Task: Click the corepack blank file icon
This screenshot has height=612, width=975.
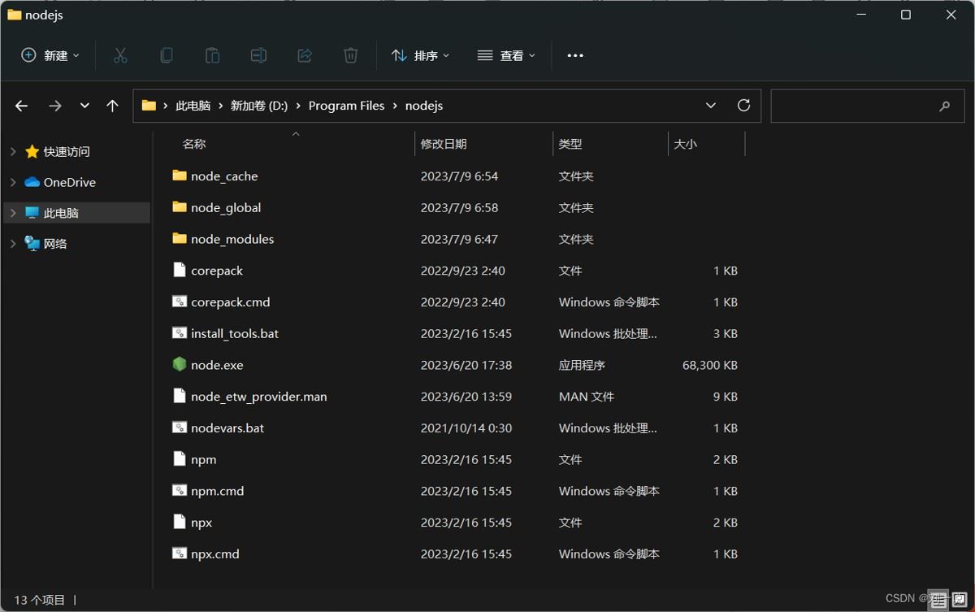Action: point(180,270)
